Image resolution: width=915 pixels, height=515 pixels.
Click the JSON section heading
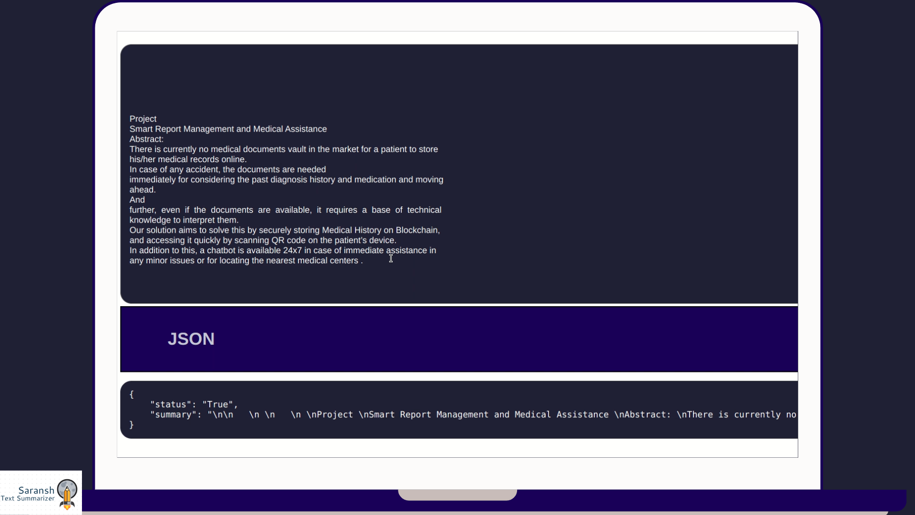coord(191,339)
